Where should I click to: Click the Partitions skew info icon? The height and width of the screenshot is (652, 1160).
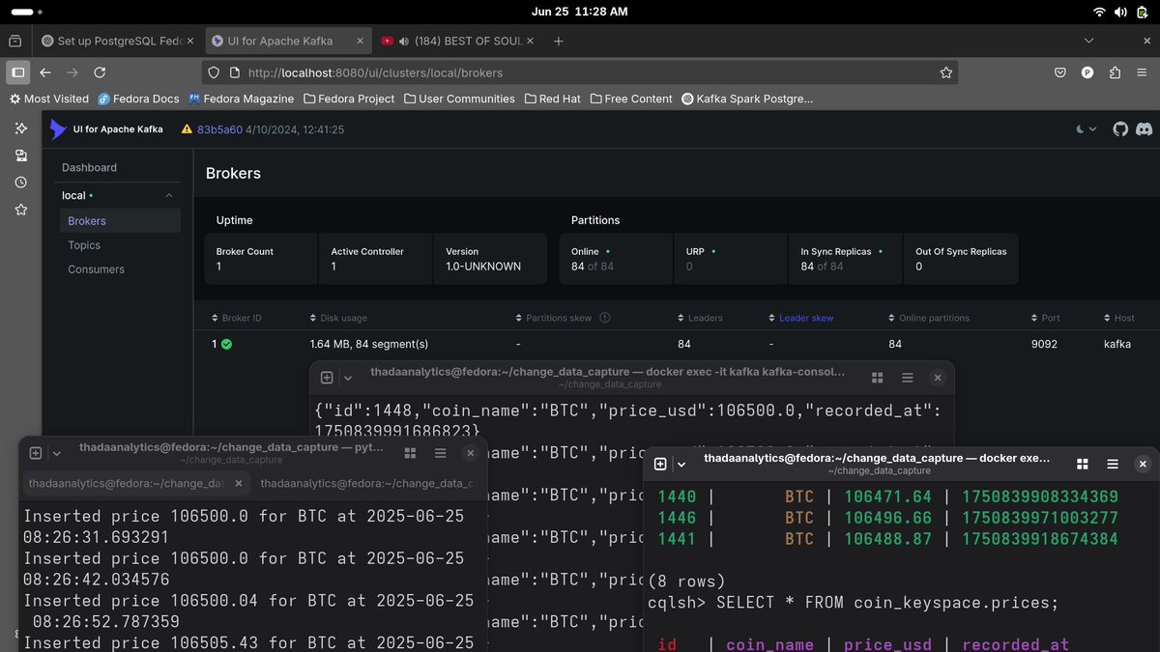coord(605,318)
